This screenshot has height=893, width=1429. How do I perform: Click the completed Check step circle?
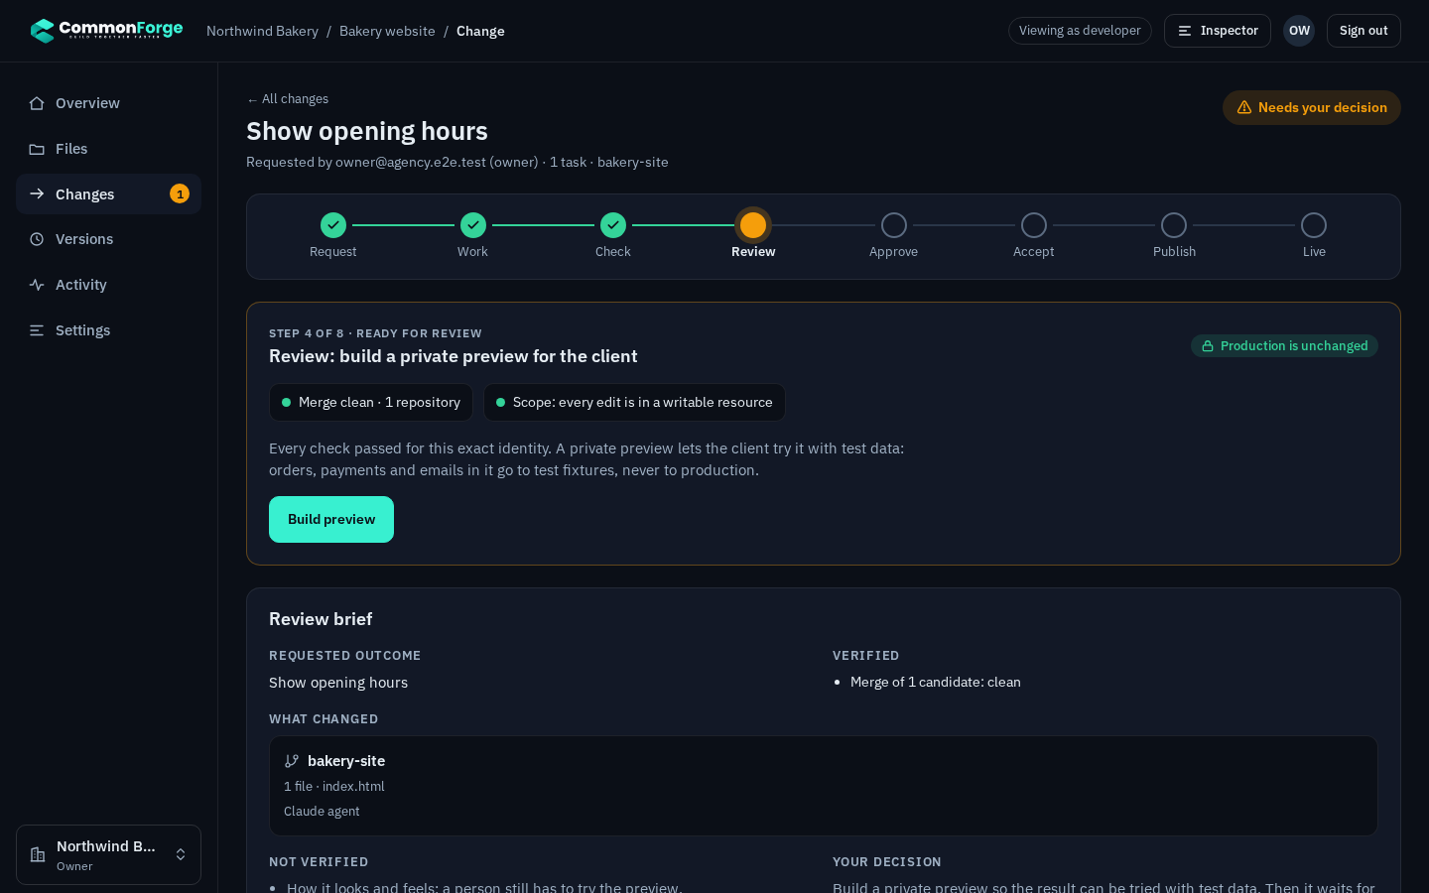[613, 225]
